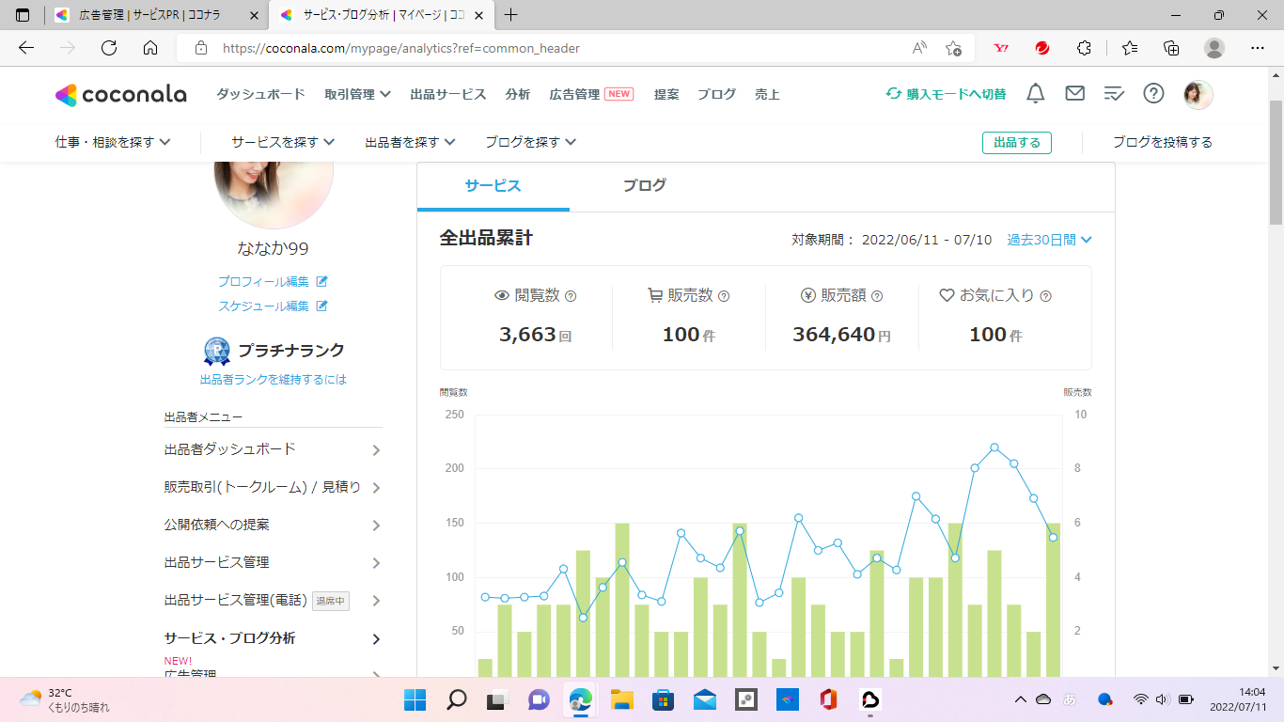Viewport: 1284px width, 722px height.
Task: Expand the サービスを探す dropdown
Action: point(283,142)
